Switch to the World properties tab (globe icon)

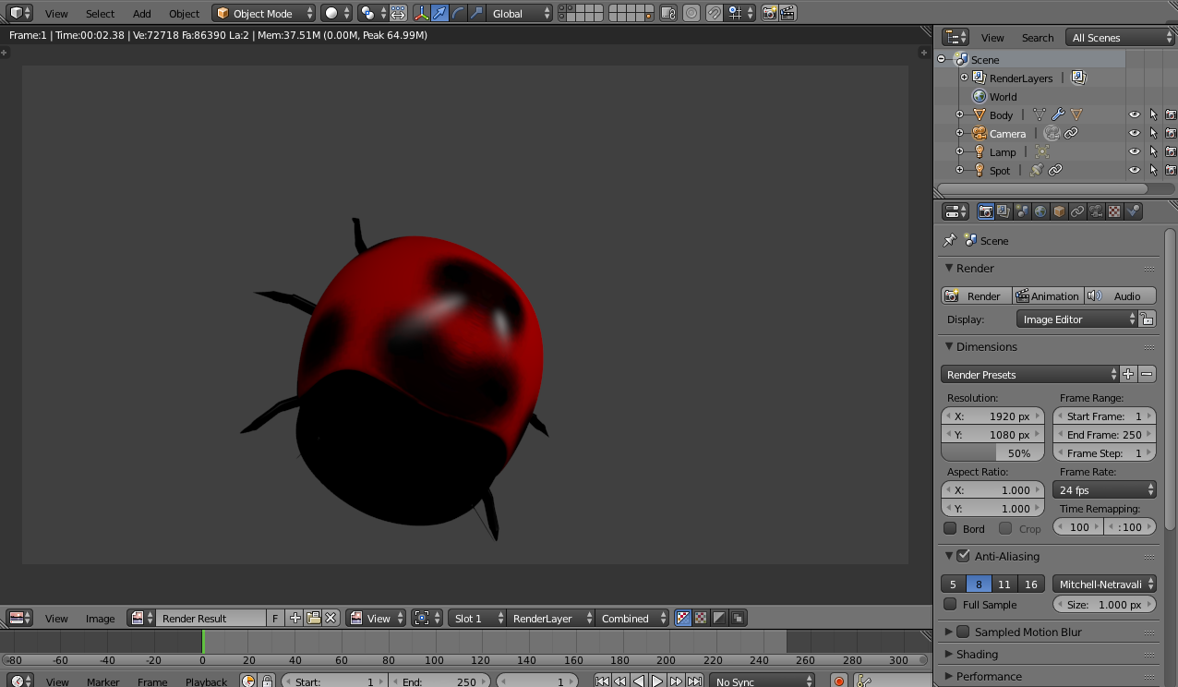click(1040, 211)
